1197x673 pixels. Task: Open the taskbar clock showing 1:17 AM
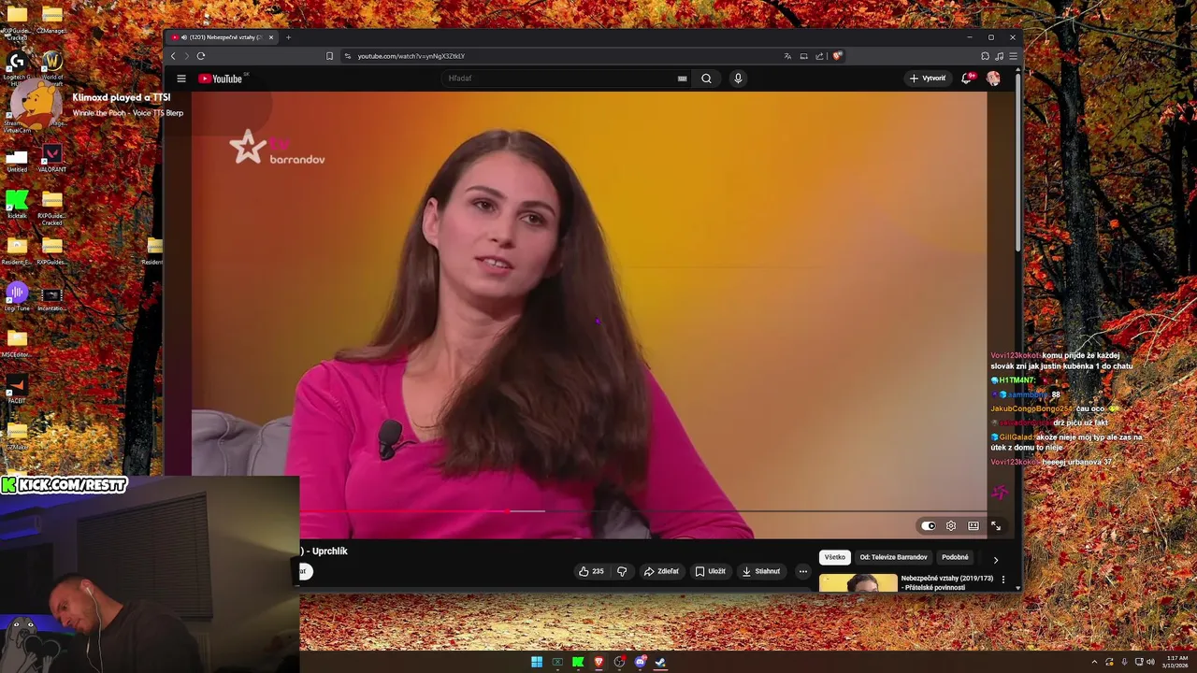[1176, 662]
